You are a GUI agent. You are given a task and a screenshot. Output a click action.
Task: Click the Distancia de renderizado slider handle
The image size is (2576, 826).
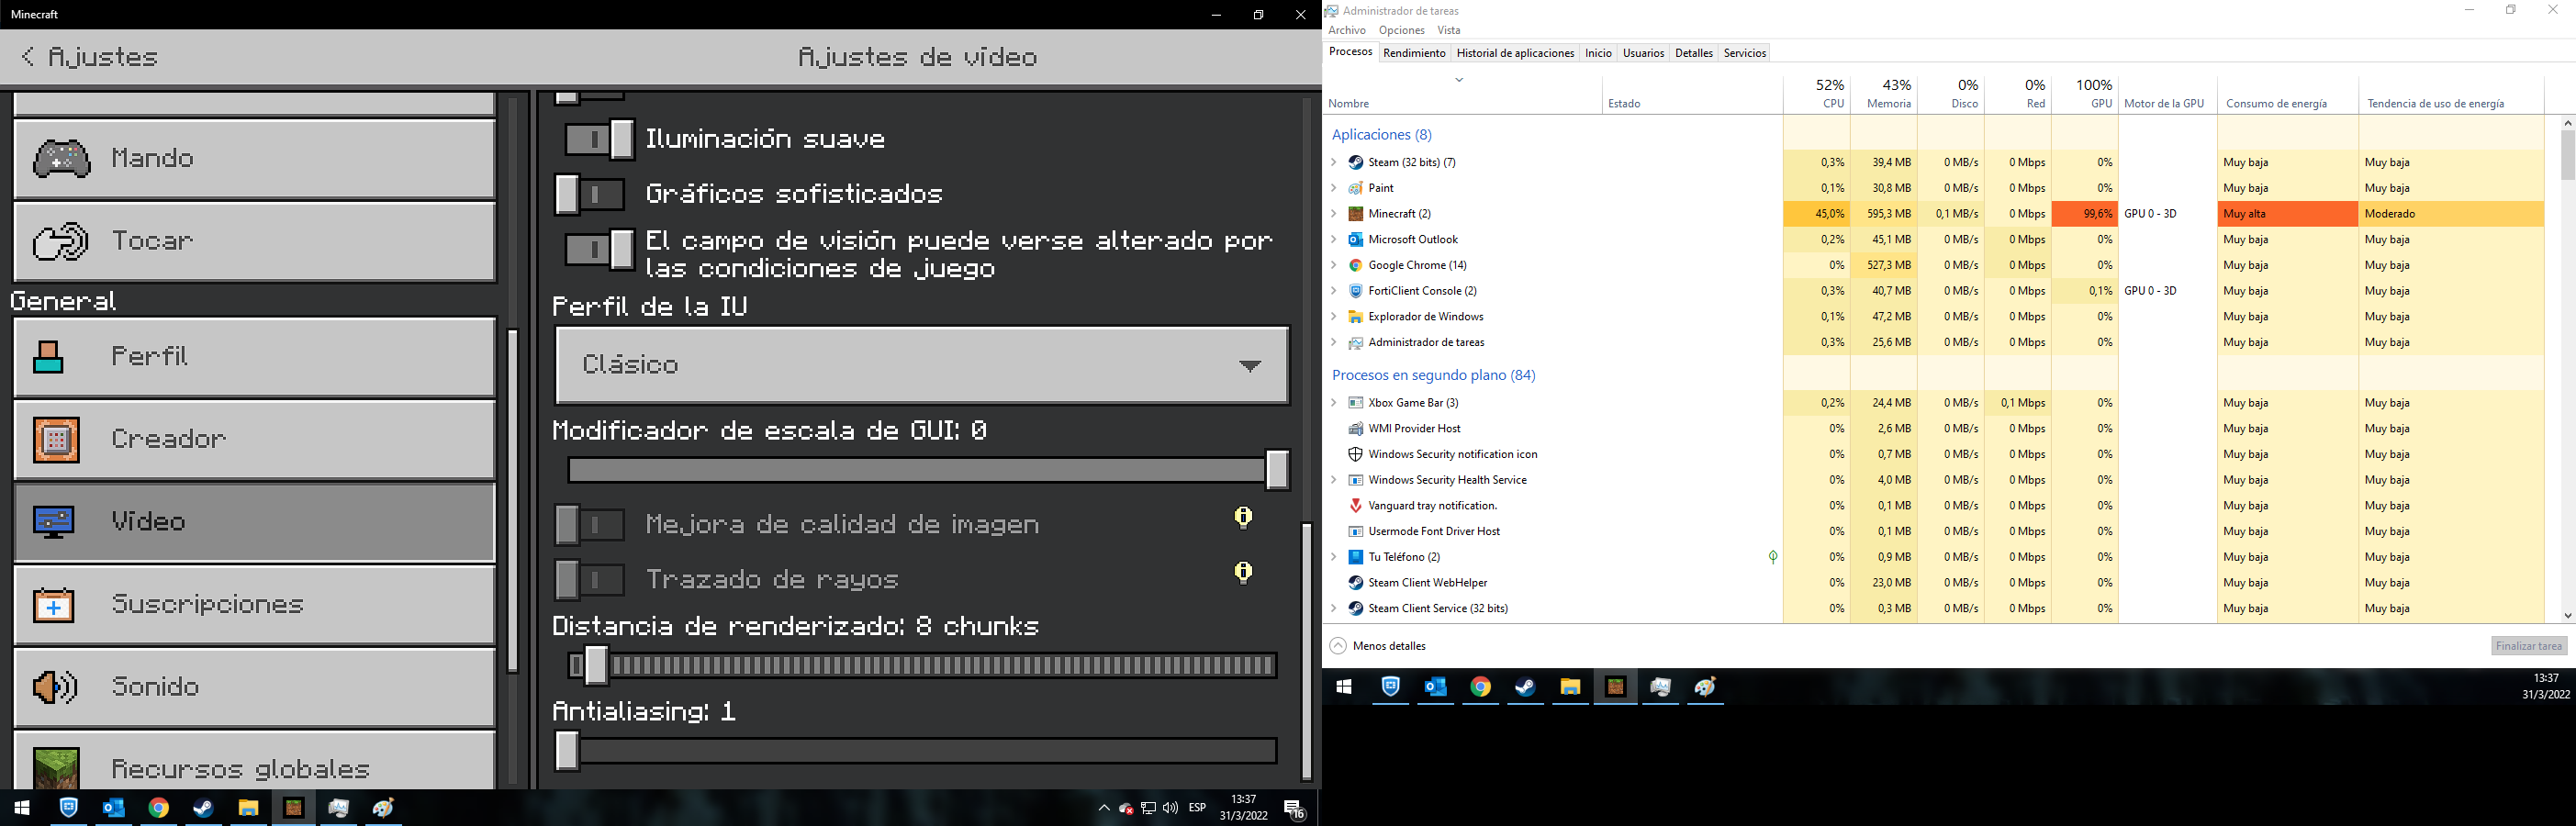click(596, 665)
